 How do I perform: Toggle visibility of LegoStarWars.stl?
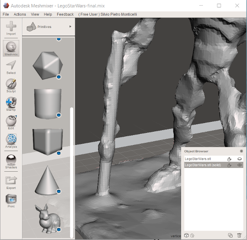pos(240,159)
